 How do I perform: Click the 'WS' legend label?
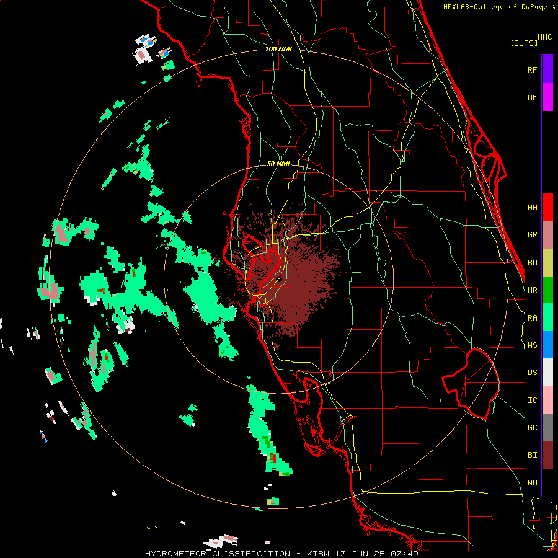(x=532, y=345)
